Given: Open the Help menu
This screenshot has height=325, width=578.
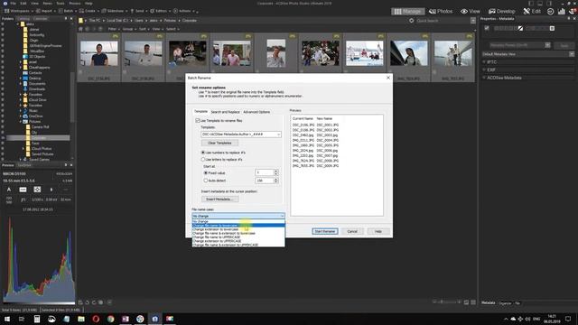Looking at the screenshot, I should coord(89,4).
